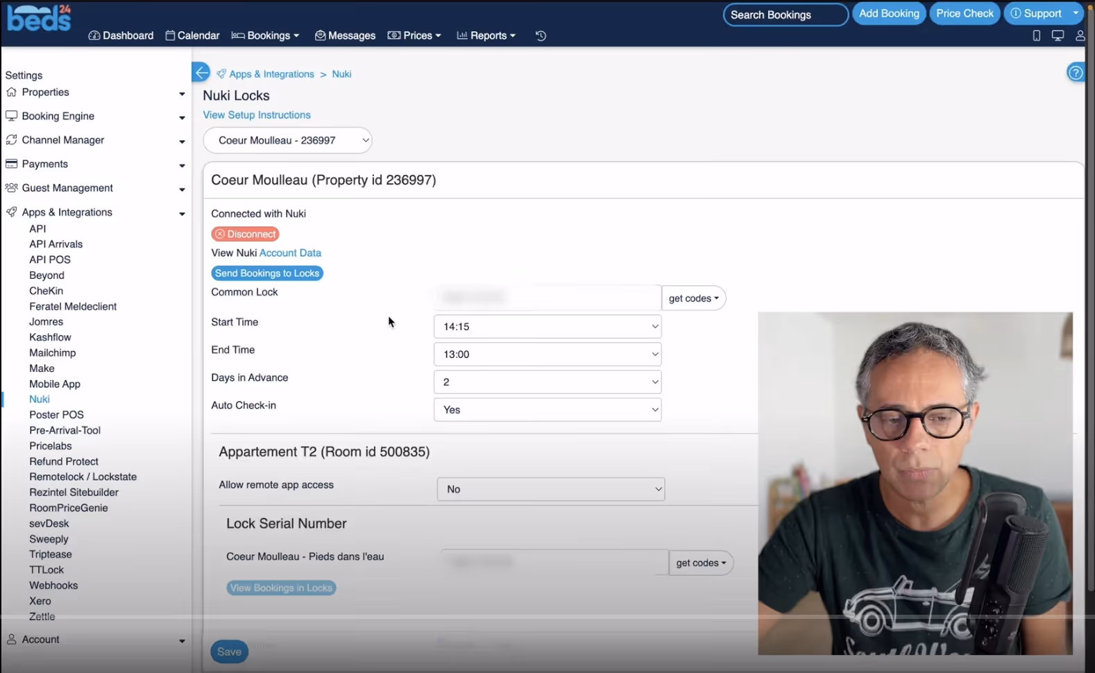Screen dimensions: 1095x673
Task: Open the Pre-Arrival-Tool item
Action: pyautogui.click(x=65, y=430)
